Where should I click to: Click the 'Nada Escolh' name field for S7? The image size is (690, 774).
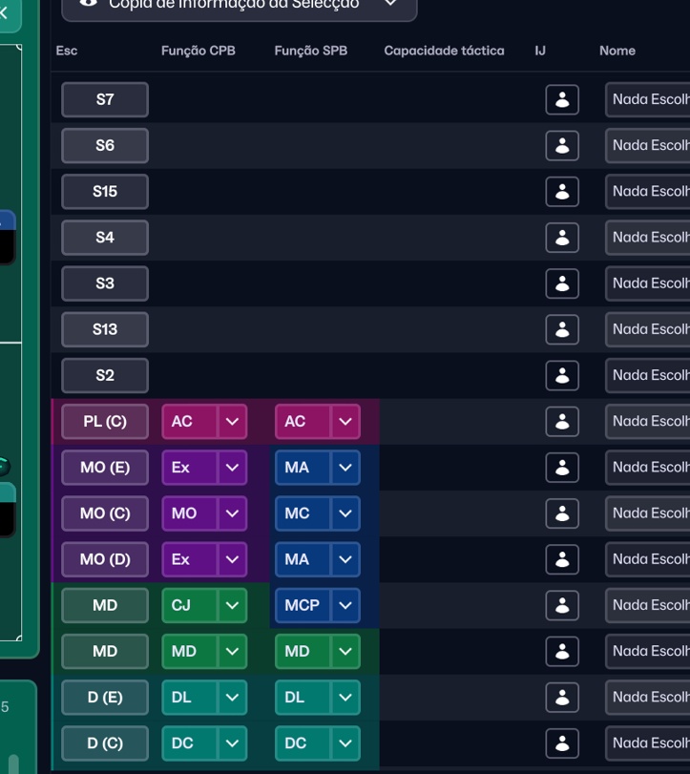648,99
